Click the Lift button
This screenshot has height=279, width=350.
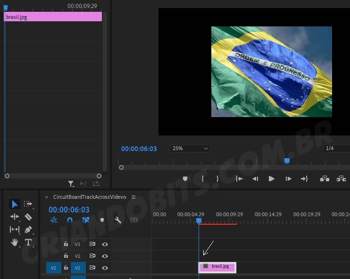[325, 179]
